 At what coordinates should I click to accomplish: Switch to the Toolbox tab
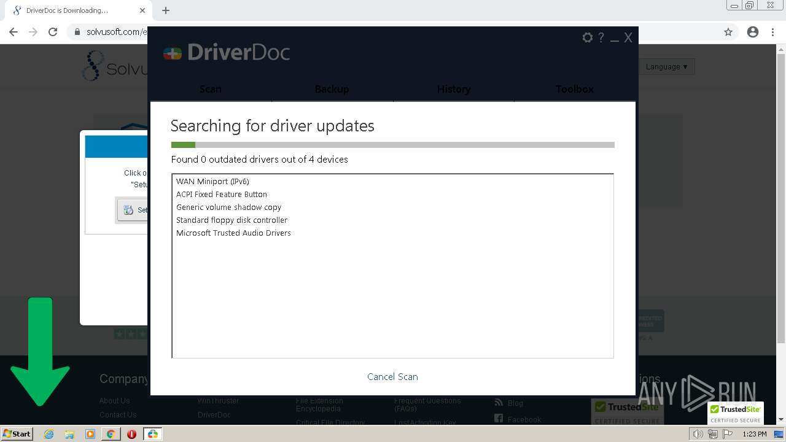[575, 89]
